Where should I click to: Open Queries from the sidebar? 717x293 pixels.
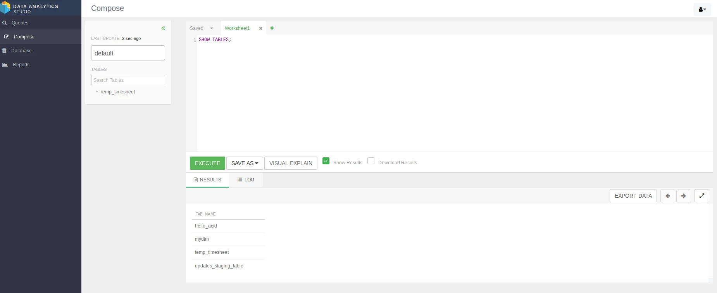(x=41, y=23)
